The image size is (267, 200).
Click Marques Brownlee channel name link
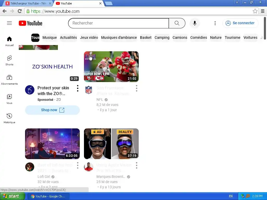click(x=111, y=177)
